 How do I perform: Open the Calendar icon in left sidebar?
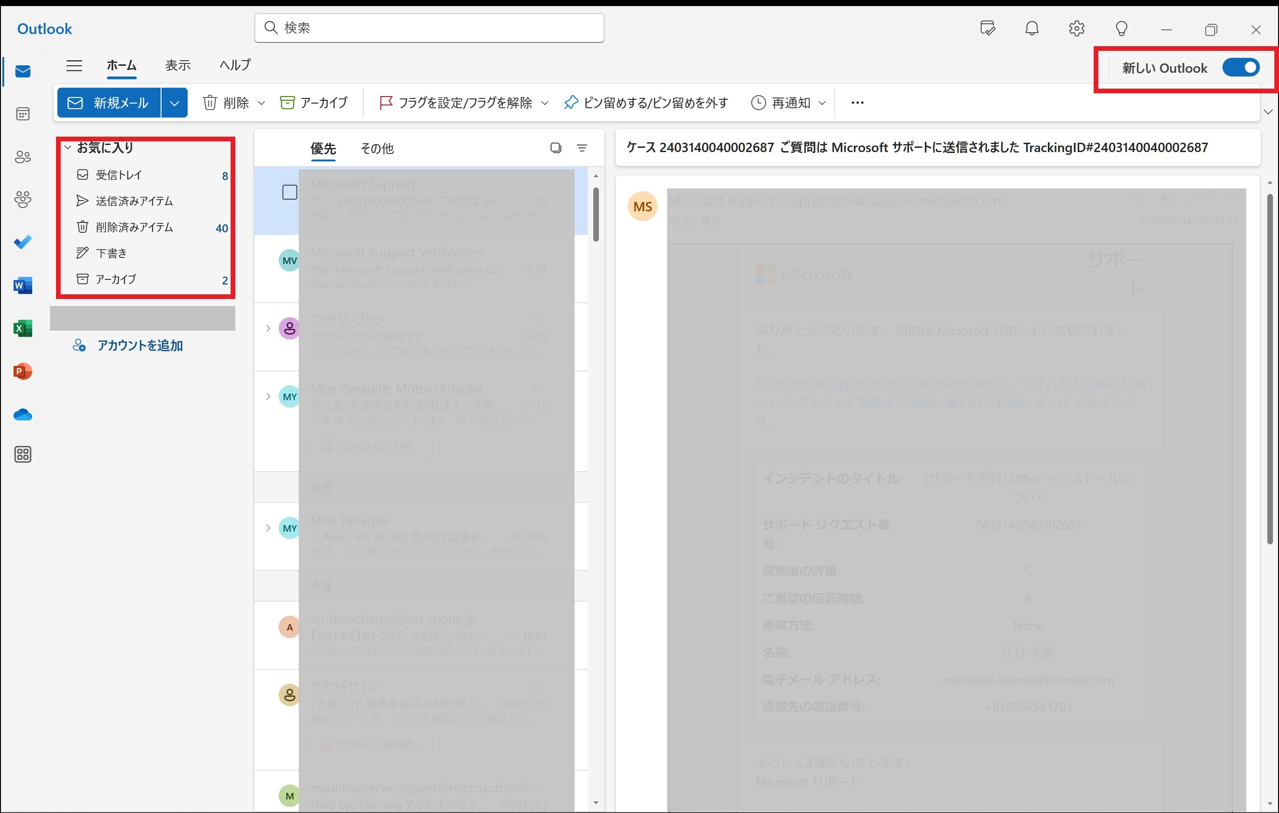point(23,114)
